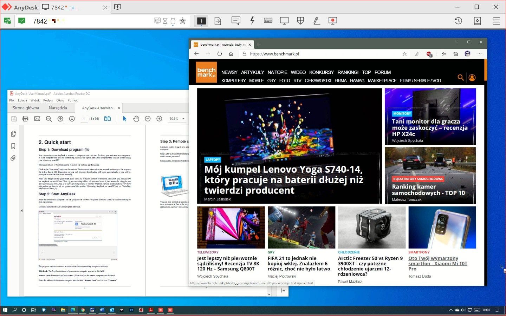Close the 7842 AnyDesk session tab

[x=105, y=7]
